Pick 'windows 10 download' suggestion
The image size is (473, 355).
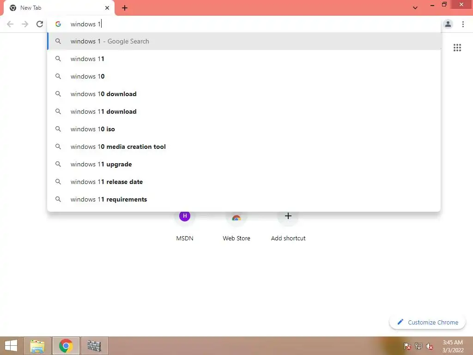(244, 94)
